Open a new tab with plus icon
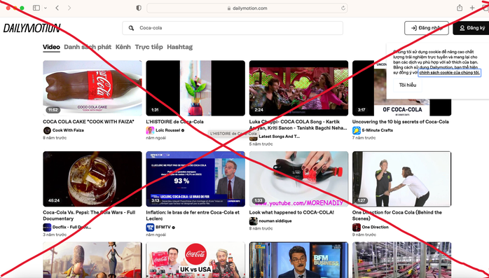 click(x=472, y=8)
